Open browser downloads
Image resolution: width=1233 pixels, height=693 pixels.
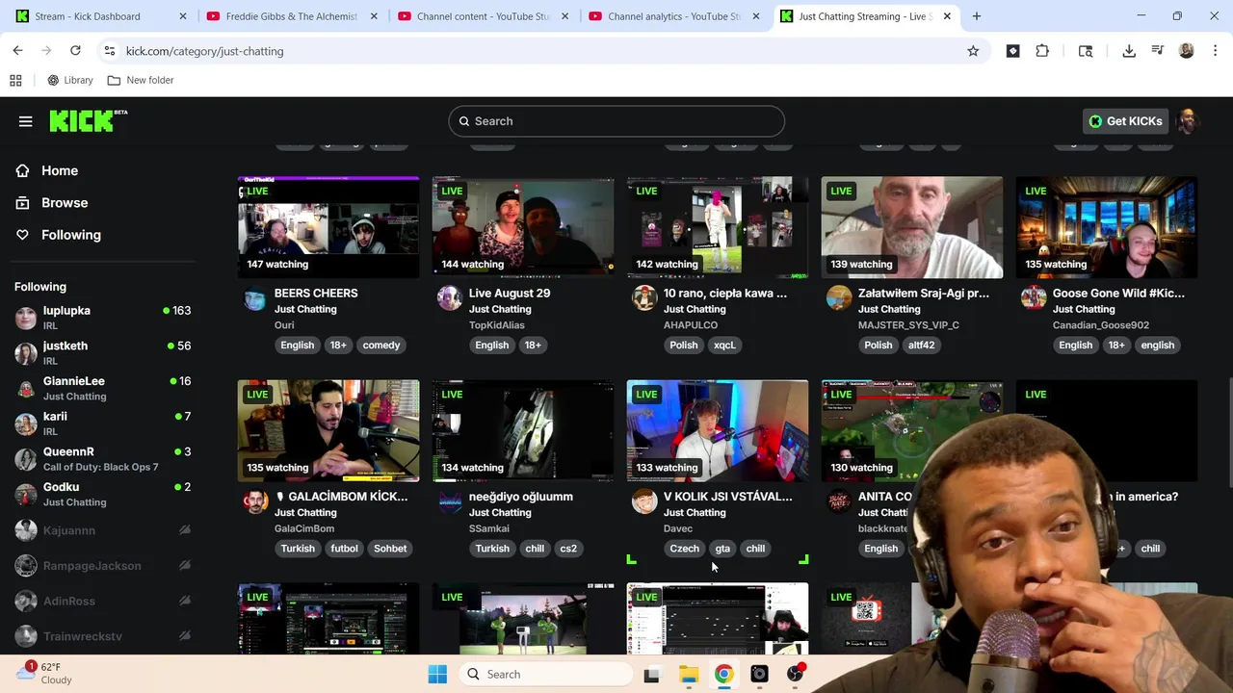(1129, 50)
